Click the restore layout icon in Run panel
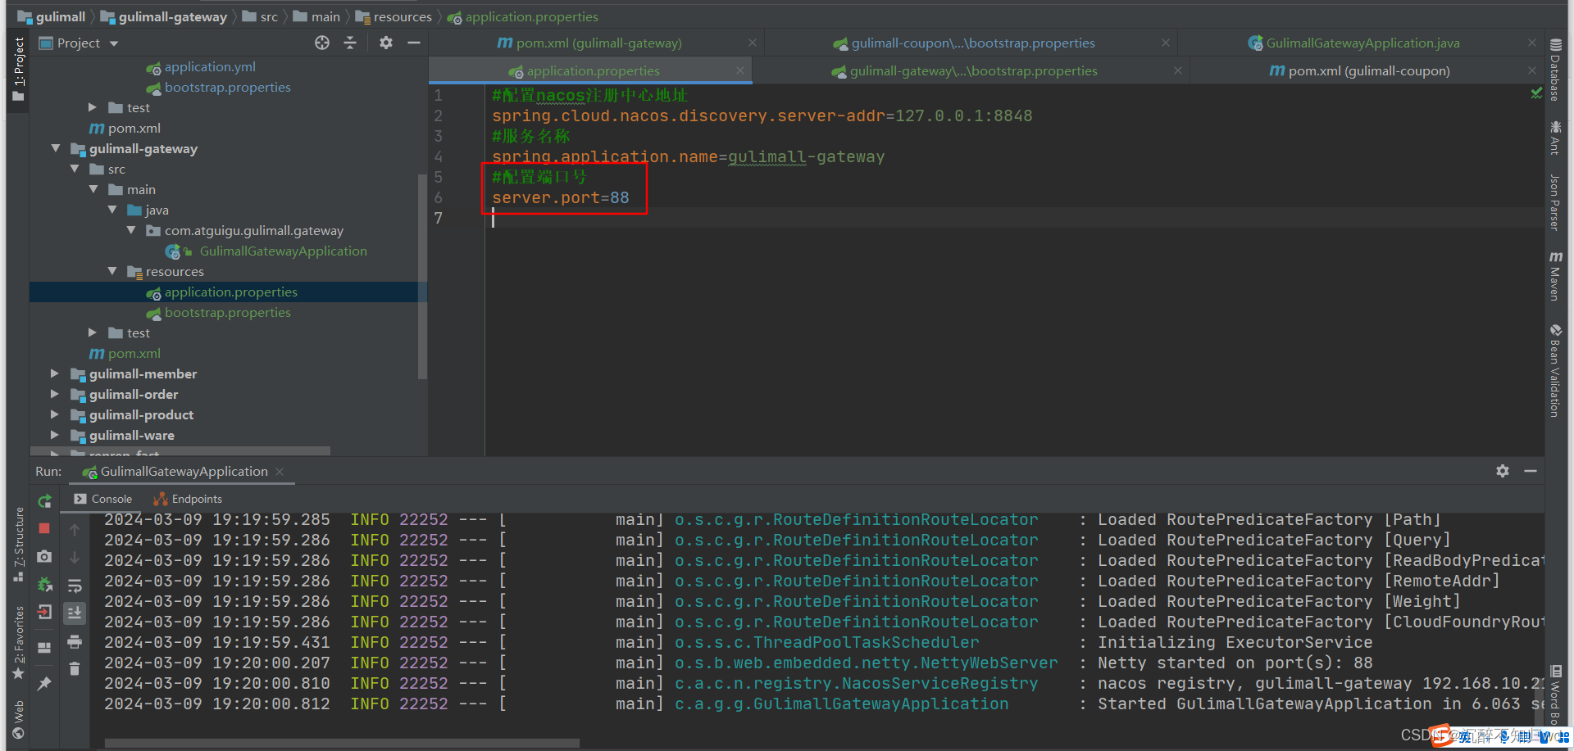 [45, 647]
